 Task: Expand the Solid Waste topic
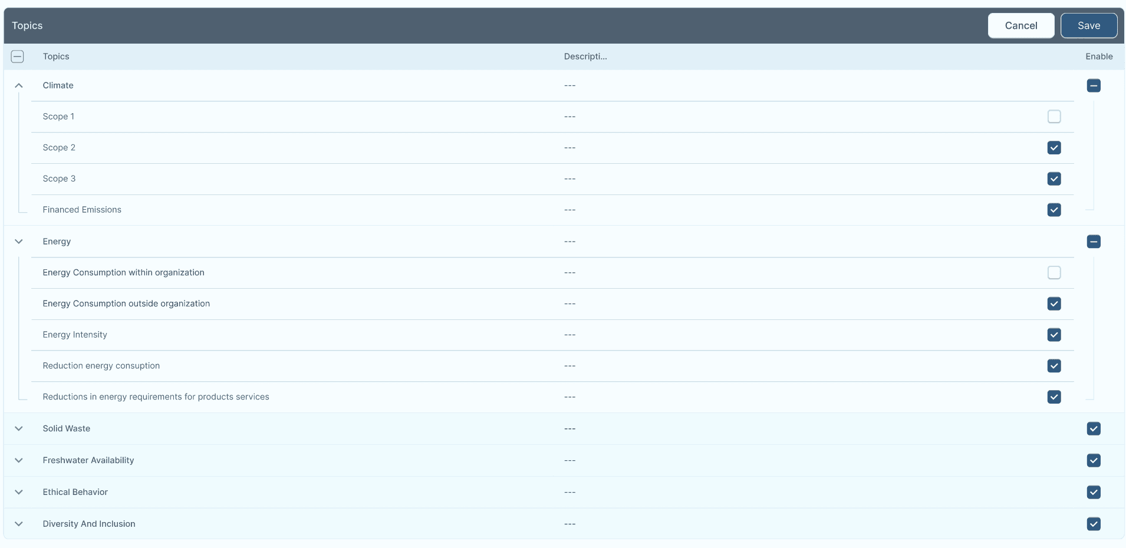click(x=19, y=429)
